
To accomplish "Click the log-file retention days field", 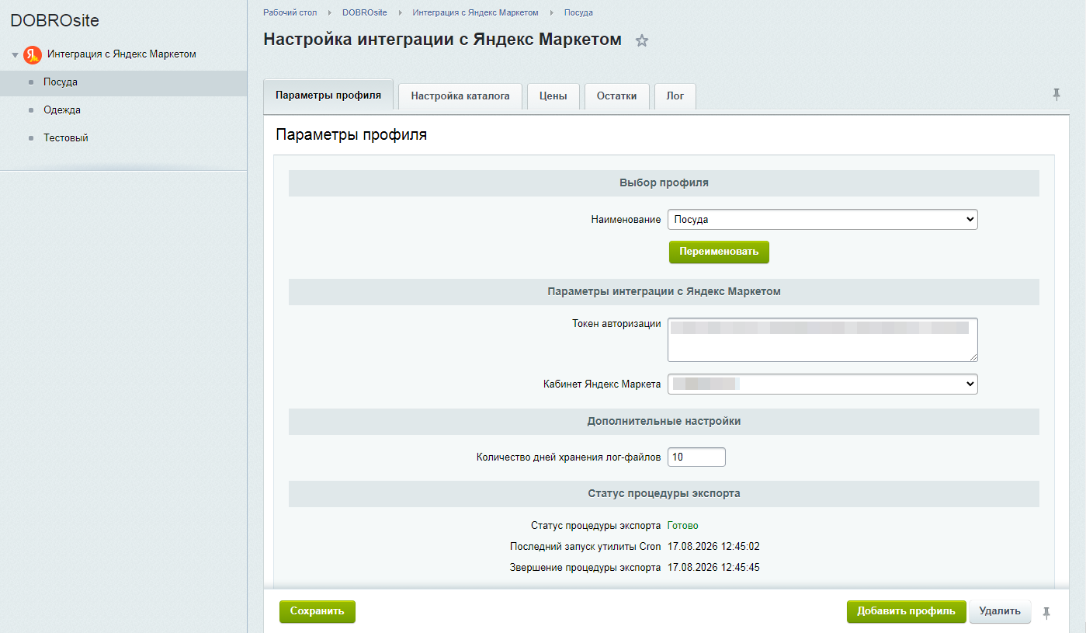I will pyautogui.click(x=696, y=457).
